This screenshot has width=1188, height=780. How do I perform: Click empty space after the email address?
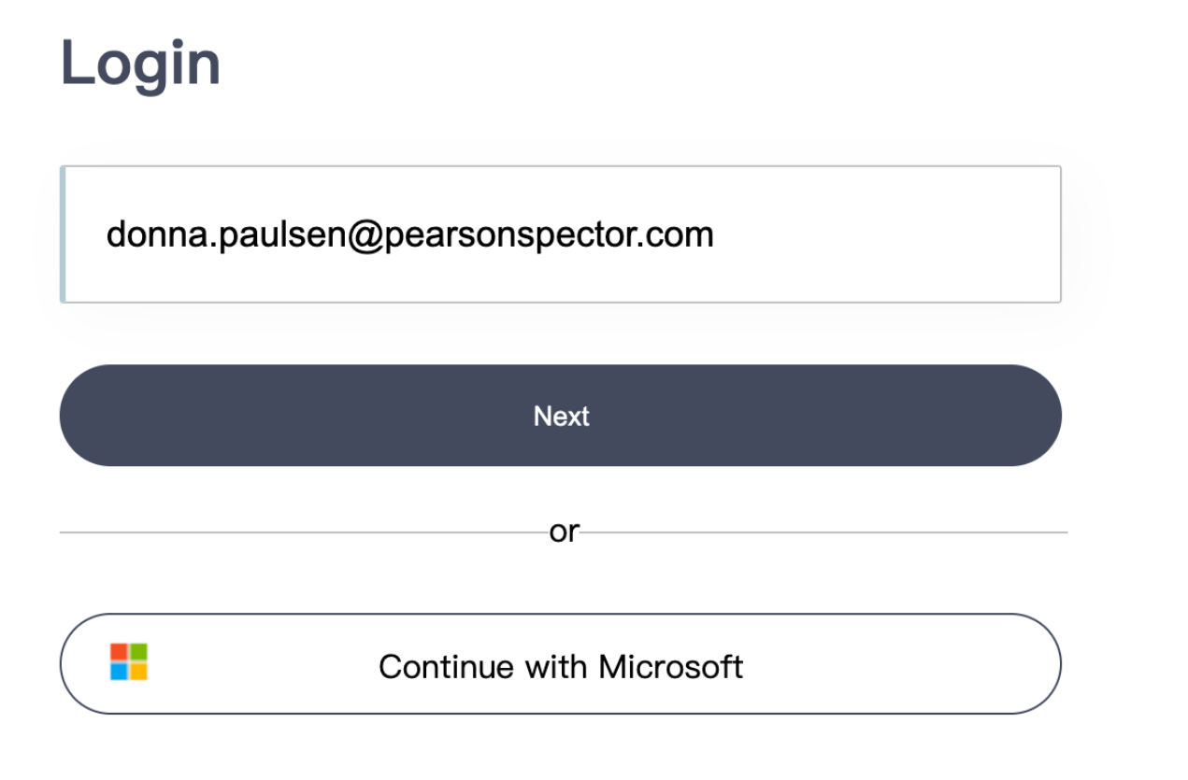click(888, 234)
